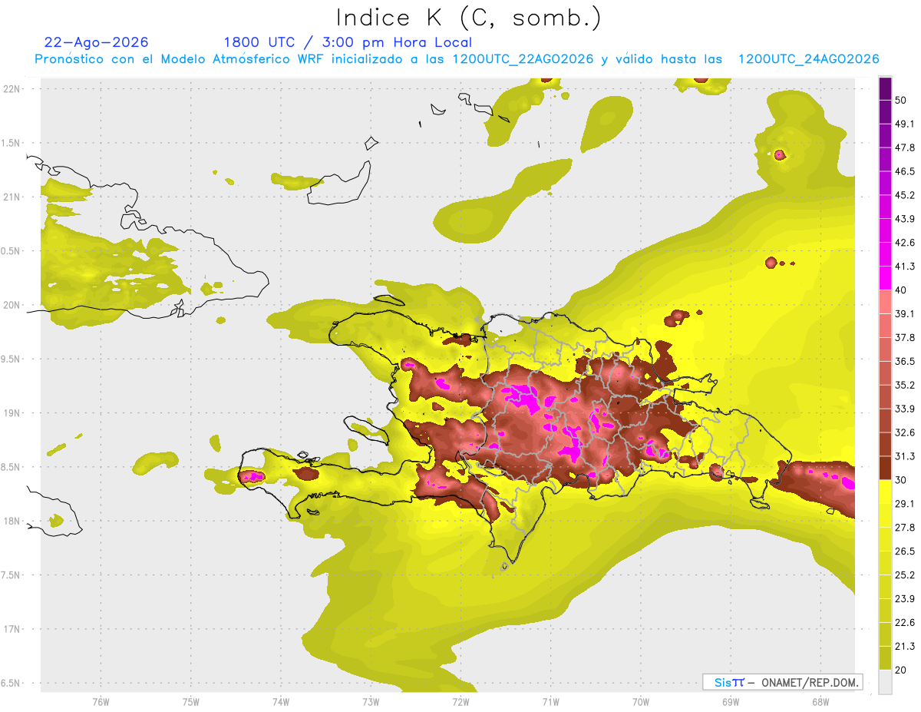
Task: Click the color bar value "35.2"
Action: (x=904, y=385)
